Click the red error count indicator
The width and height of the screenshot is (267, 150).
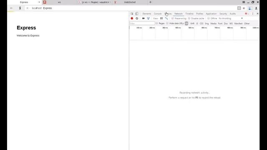[247, 14]
